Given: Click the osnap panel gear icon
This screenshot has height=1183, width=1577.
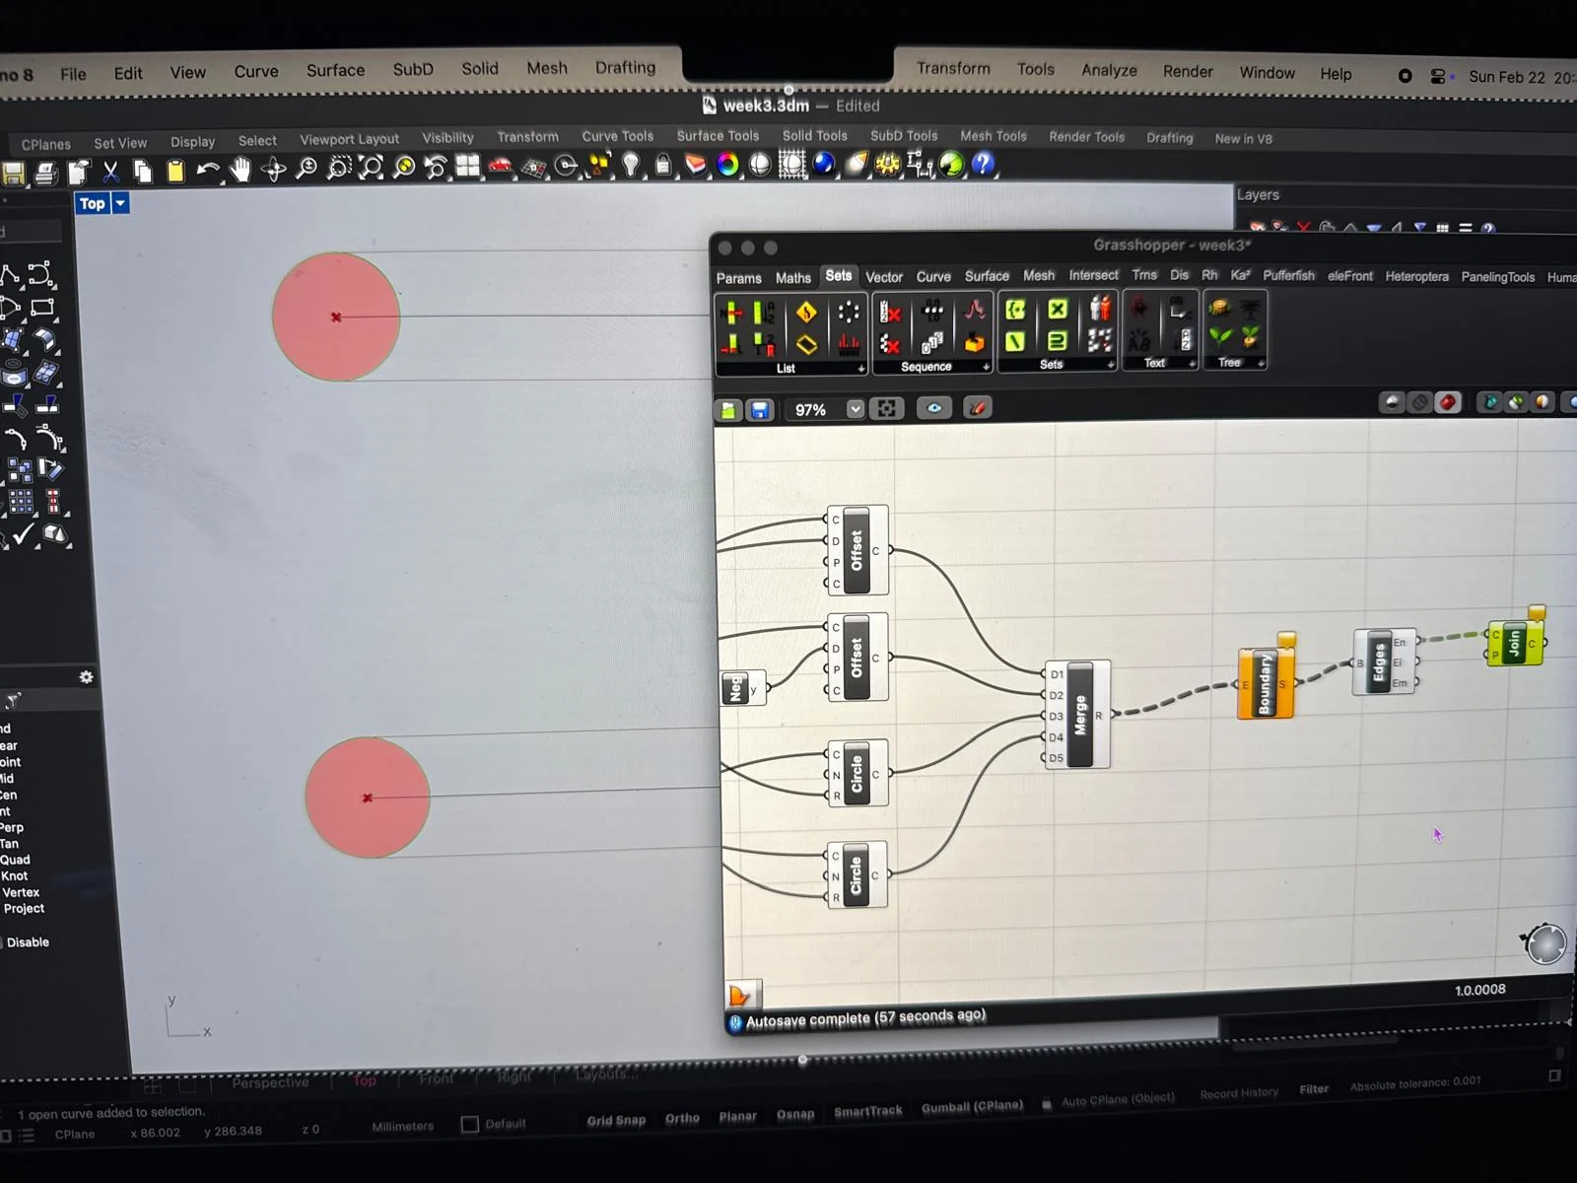Looking at the screenshot, I should [x=86, y=677].
